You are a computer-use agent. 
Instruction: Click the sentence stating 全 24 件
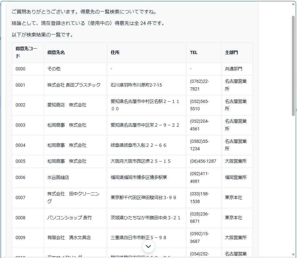click(88, 23)
